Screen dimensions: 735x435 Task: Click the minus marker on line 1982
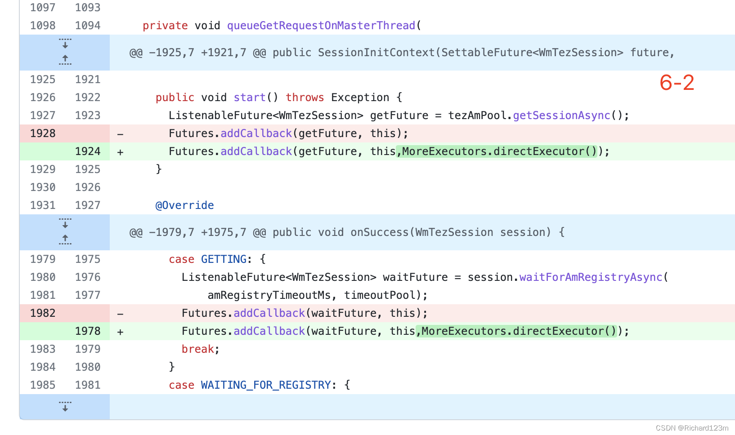(121, 314)
